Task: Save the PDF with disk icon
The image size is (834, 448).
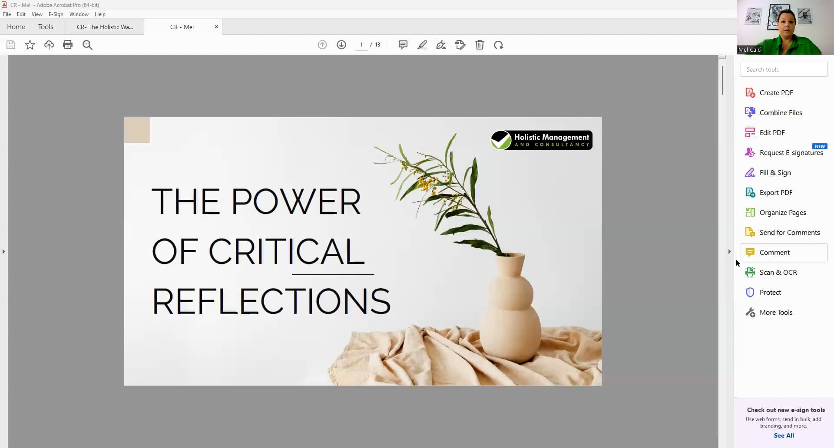Action: point(10,44)
